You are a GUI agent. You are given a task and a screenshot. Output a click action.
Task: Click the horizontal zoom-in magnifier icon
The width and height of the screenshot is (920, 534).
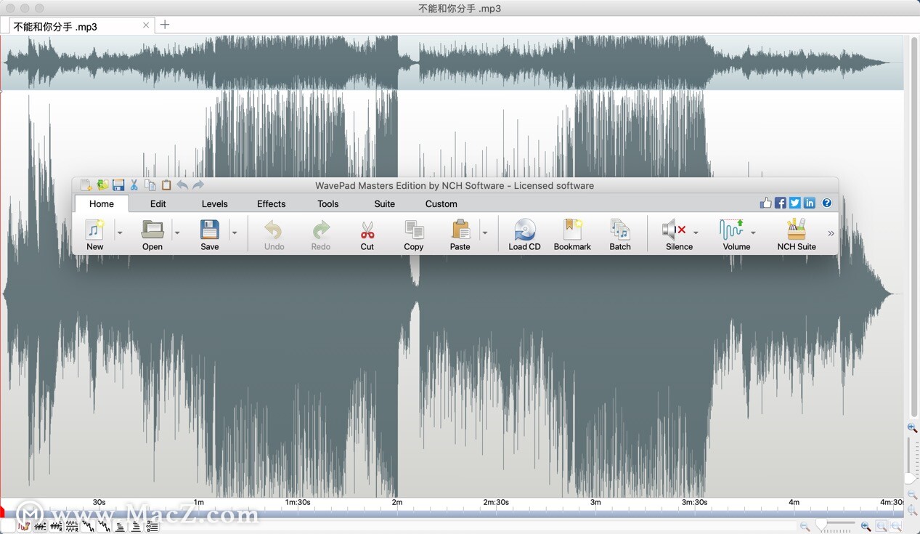(866, 527)
